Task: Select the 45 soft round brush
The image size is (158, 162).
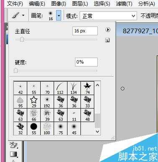Action: point(74,129)
